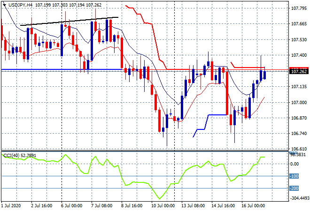
Task: Click the 106.740 price axis label
Action: point(299,134)
